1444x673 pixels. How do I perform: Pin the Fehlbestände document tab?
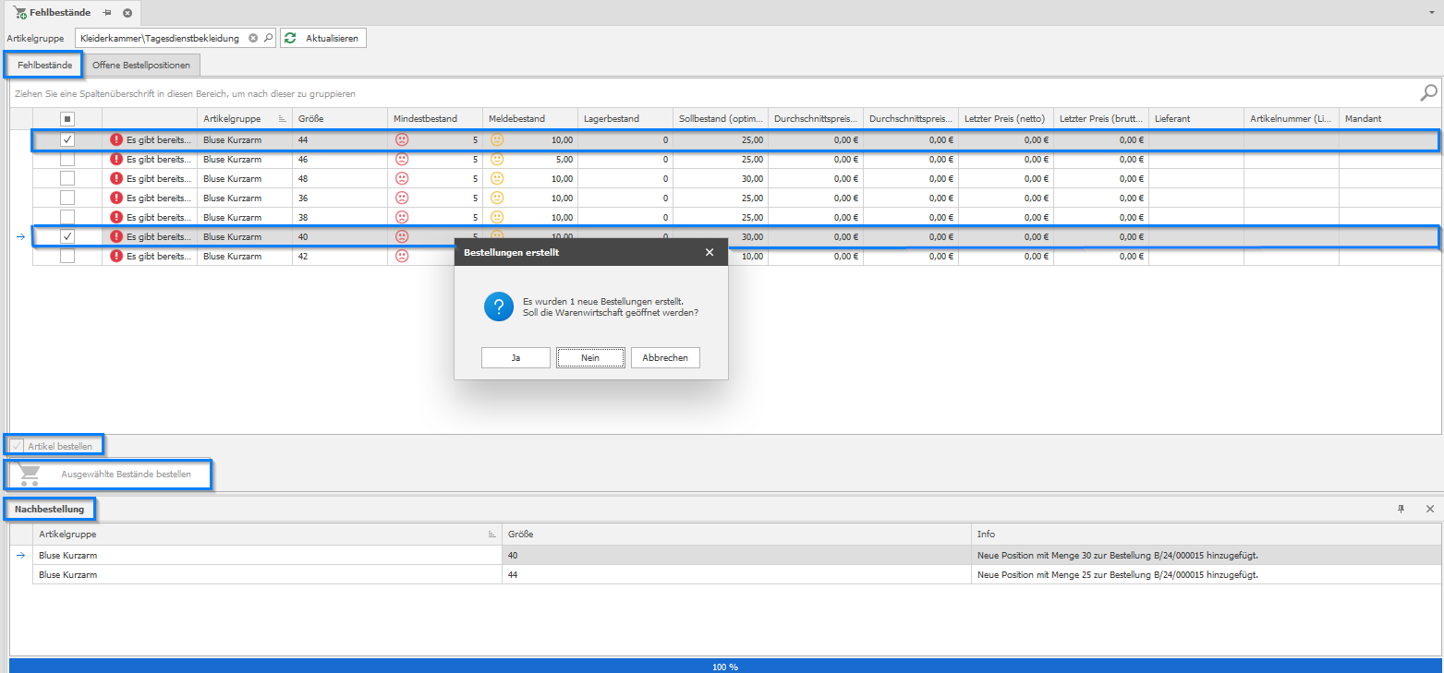tap(107, 12)
